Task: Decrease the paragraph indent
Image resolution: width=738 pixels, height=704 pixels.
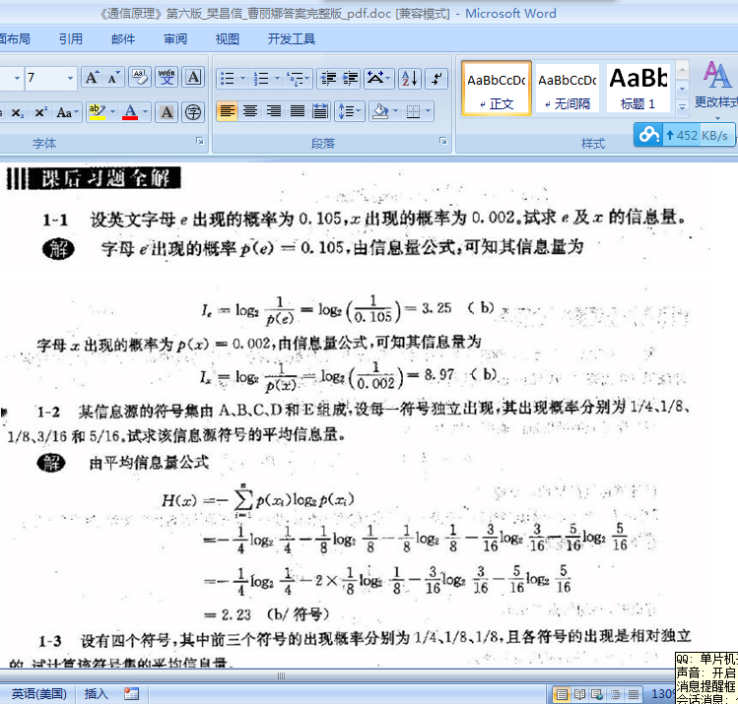Action: coord(328,78)
